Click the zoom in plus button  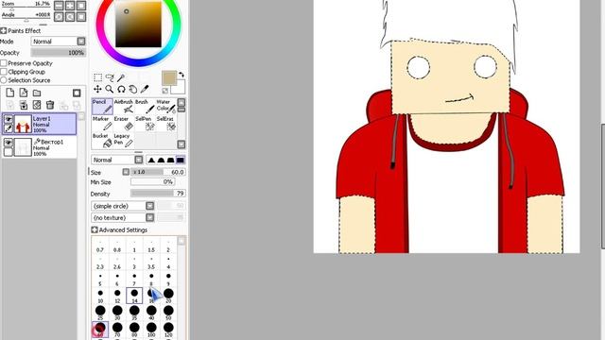(x=70, y=6)
